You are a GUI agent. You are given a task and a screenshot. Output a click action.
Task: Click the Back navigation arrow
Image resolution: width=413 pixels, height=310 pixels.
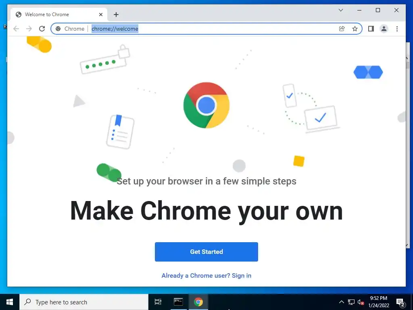click(16, 29)
